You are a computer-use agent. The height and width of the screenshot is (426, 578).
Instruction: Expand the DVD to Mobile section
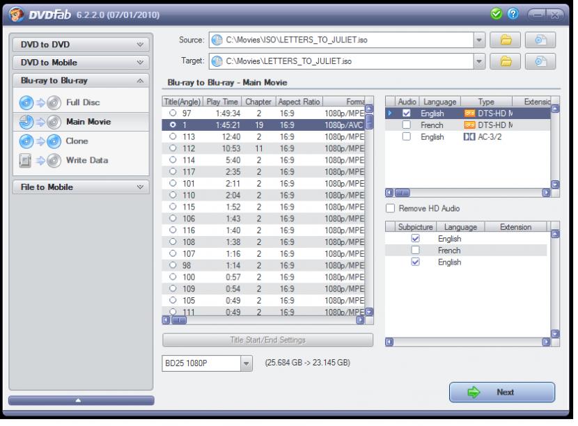pos(80,63)
